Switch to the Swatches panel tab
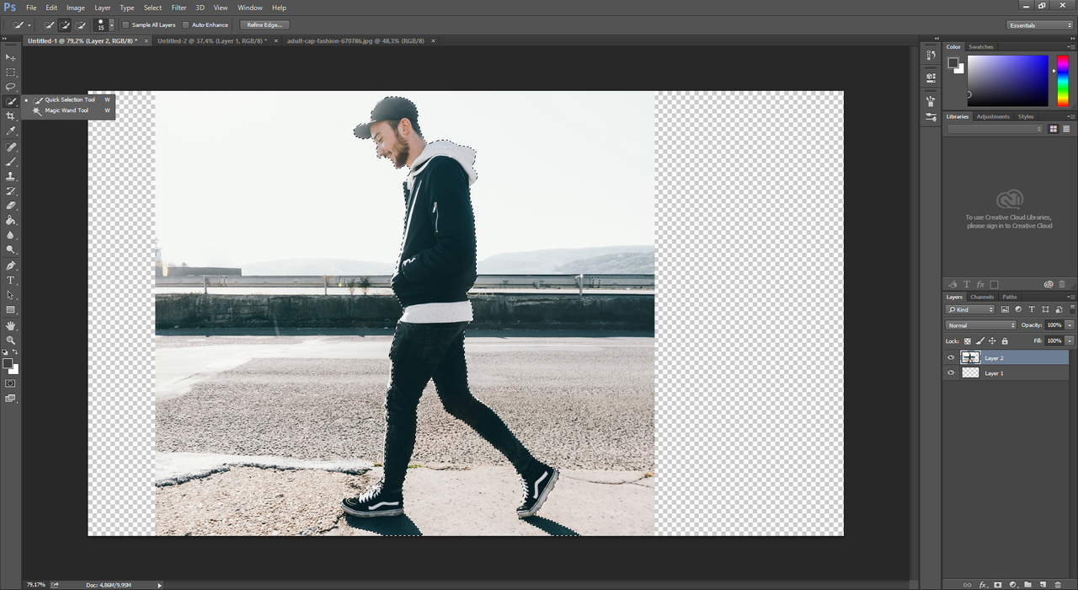1078x590 pixels. click(x=980, y=47)
